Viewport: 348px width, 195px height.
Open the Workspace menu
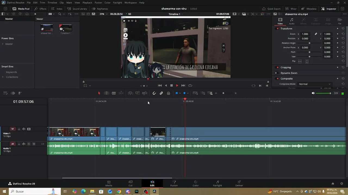click(x=130, y=2)
